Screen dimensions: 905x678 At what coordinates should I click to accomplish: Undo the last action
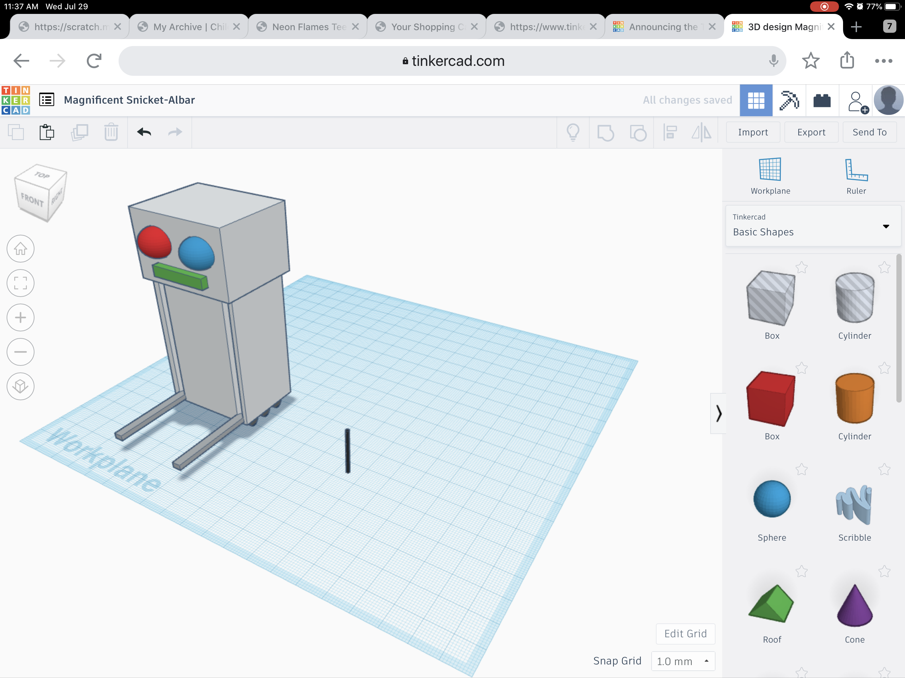tap(144, 132)
